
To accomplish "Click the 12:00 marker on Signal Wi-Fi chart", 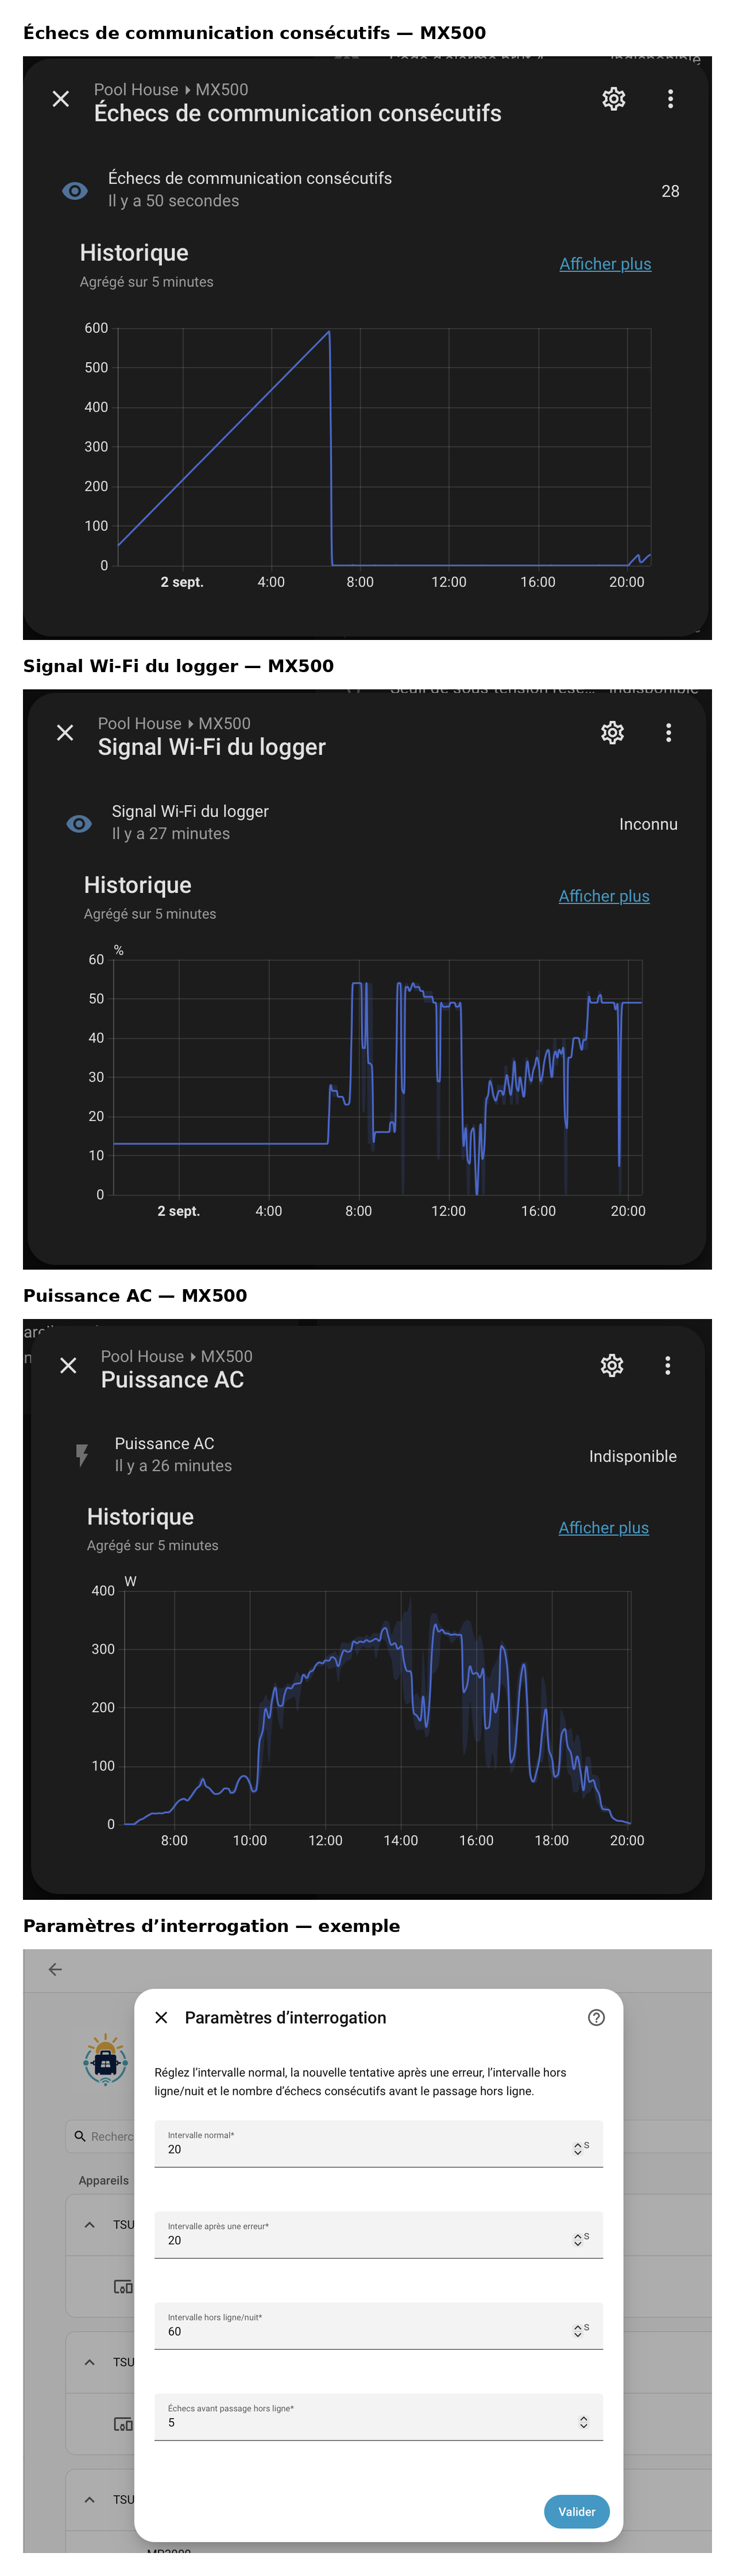I will (x=448, y=1211).
